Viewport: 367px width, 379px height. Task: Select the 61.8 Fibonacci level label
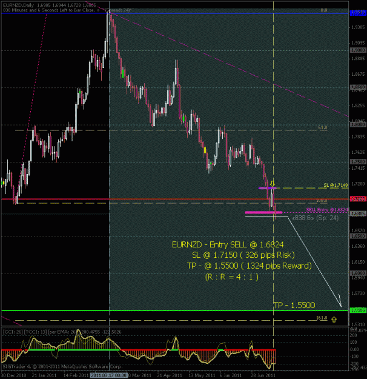click(323, 127)
